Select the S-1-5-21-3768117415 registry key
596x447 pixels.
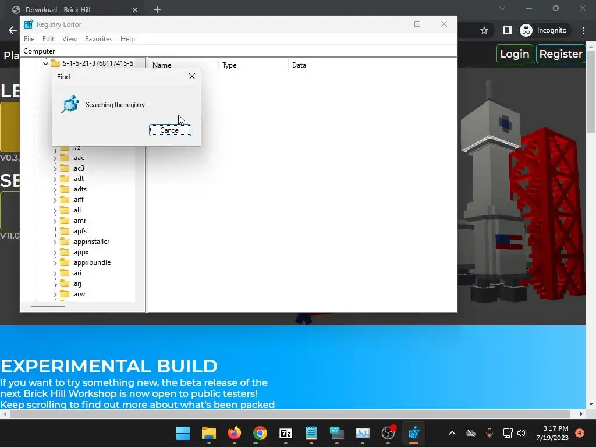click(x=98, y=63)
